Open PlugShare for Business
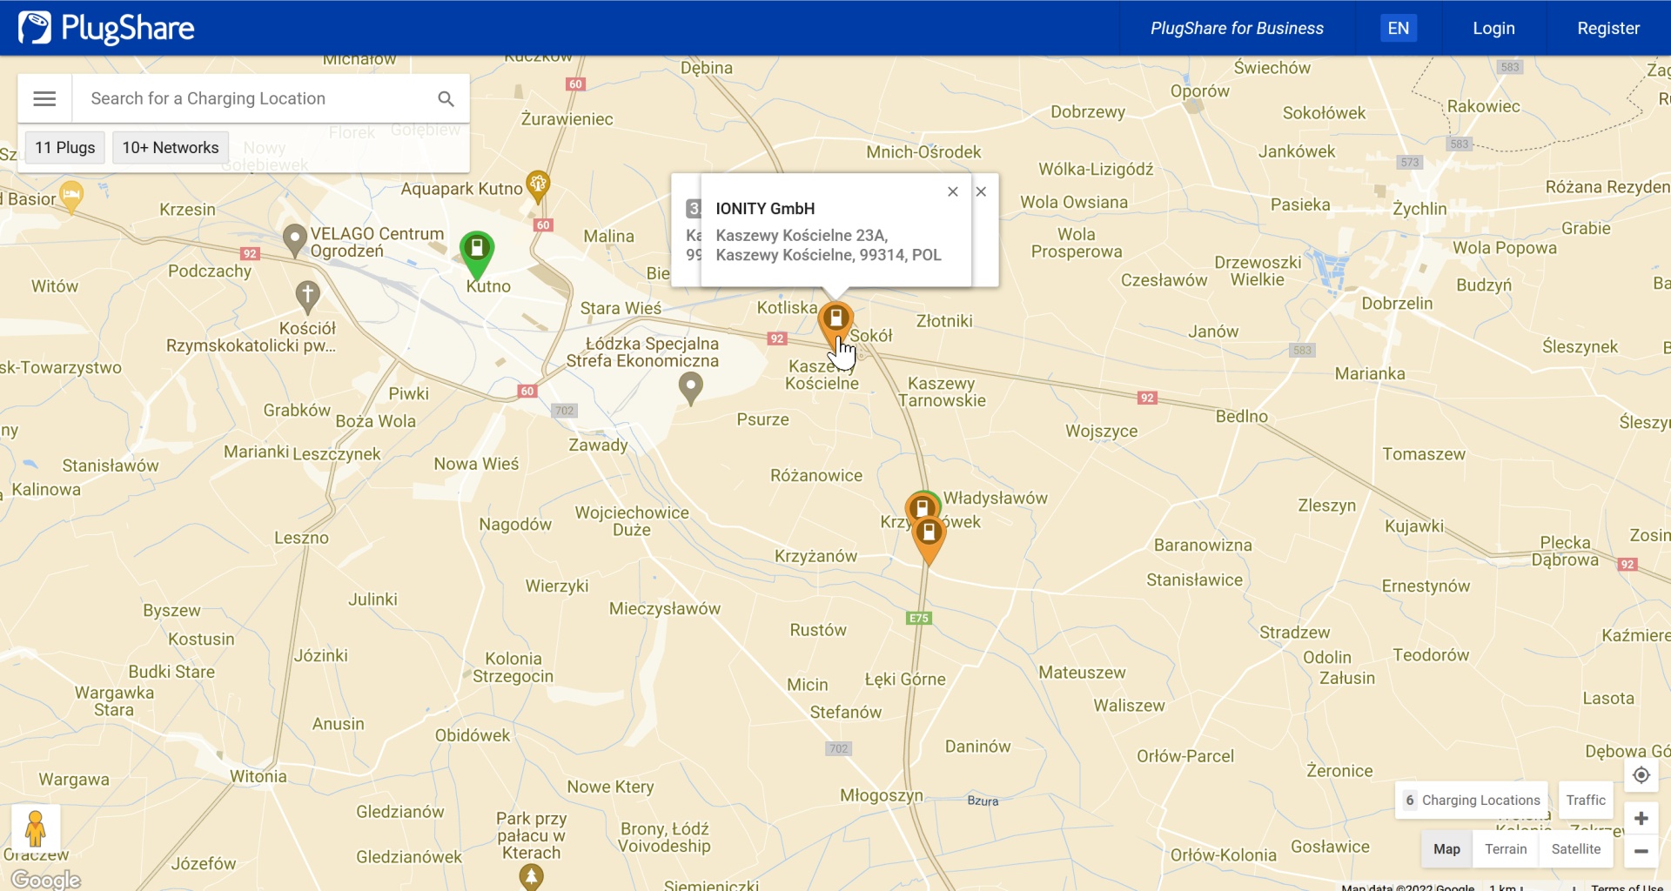Image resolution: width=1671 pixels, height=891 pixels. (x=1237, y=28)
